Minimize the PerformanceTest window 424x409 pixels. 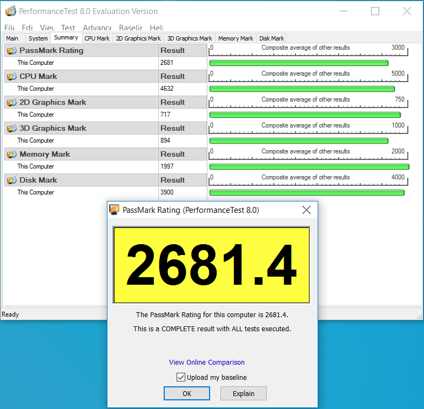pos(343,11)
